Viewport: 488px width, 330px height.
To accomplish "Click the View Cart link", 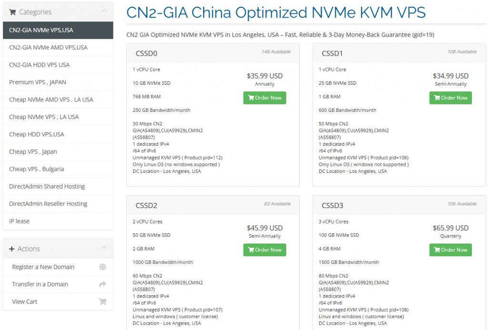I will pyautogui.click(x=25, y=301).
